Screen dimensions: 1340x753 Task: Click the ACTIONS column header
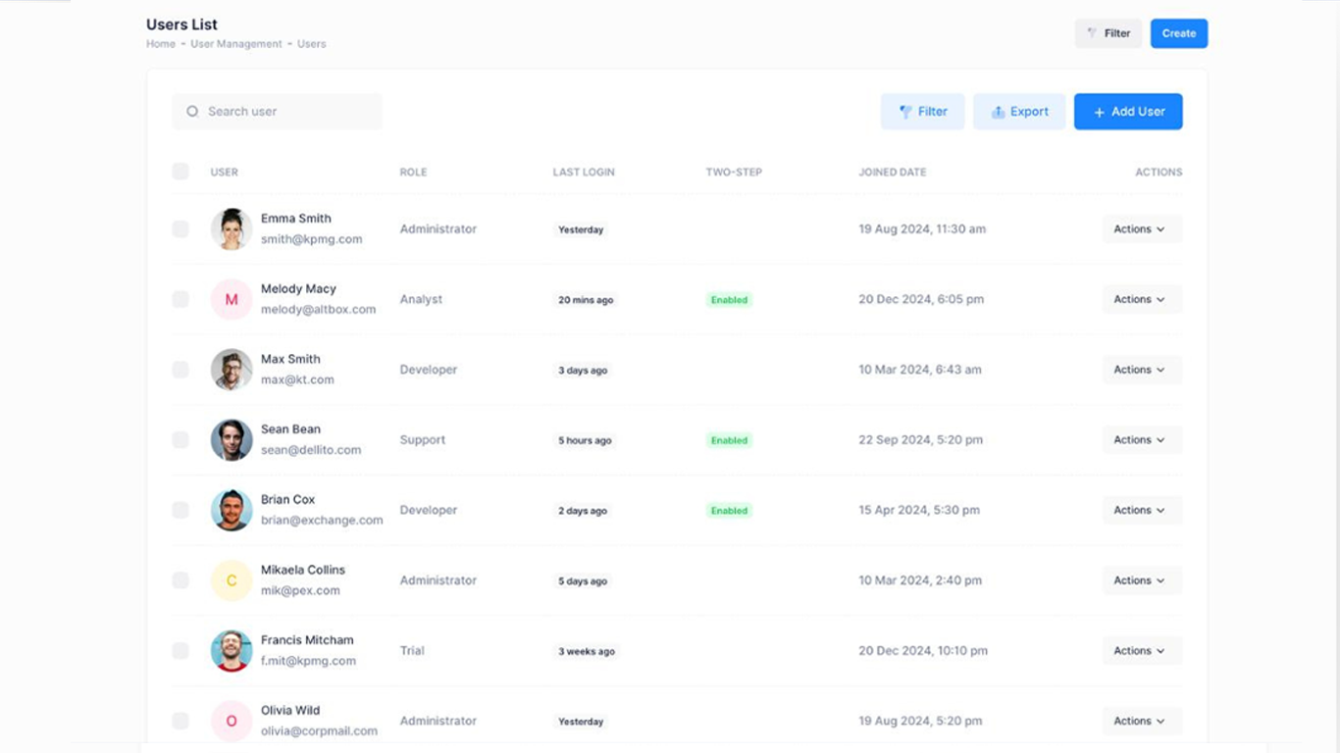[x=1159, y=172]
